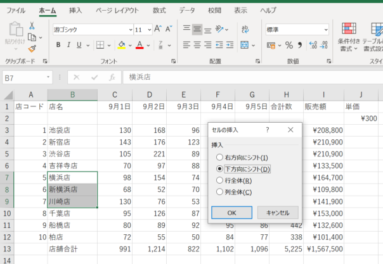Expand merge cells dropdown arrow
The image size is (383, 264).
pyautogui.click(x=253, y=46)
